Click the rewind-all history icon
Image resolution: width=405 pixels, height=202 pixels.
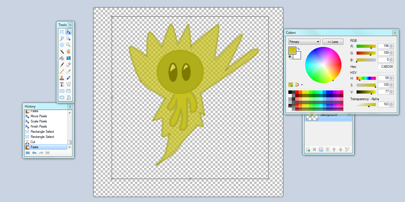point(28,153)
